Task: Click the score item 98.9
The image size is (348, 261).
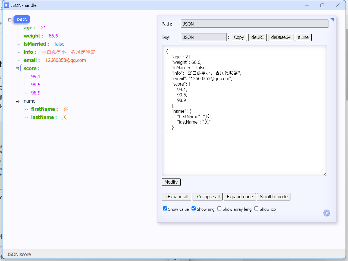Action: tap(36, 93)
